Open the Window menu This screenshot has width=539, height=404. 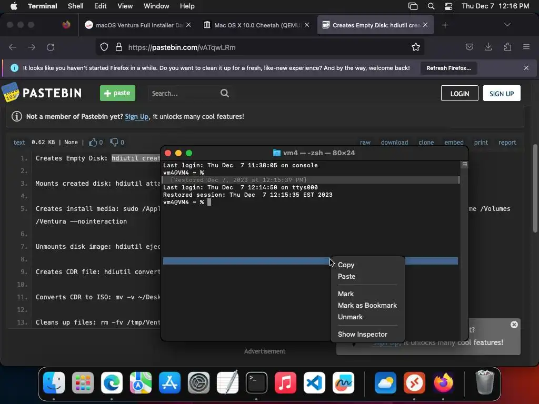(x=156, y=6)
